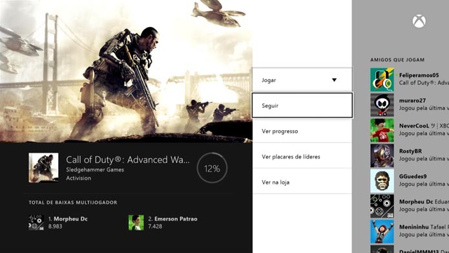Open Ver na loja entry
The height and width of the screenshot is (253, 449).
click(302, 182)
